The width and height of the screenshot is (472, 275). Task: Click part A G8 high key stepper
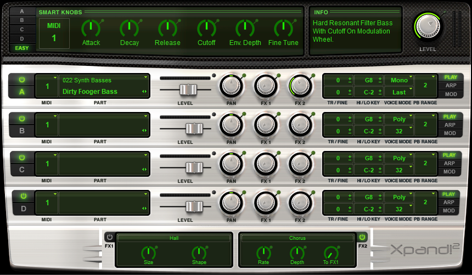click(x=380, y=80)
